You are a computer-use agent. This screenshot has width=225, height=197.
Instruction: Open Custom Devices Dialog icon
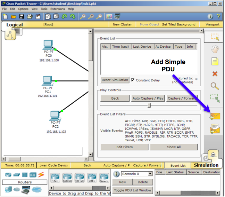117,16
